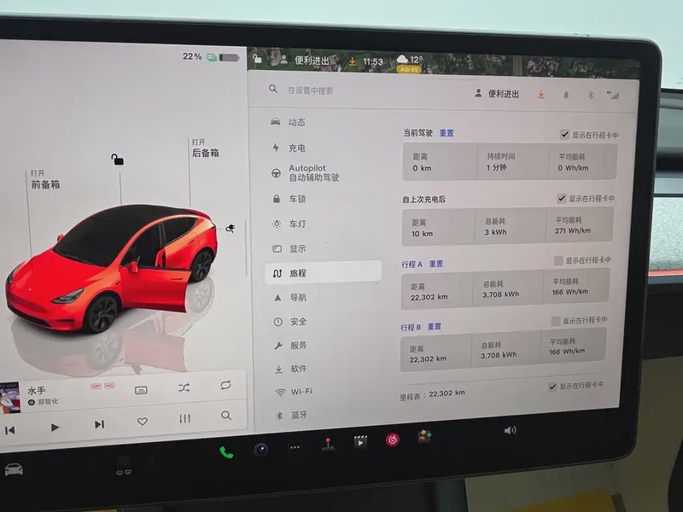Tap the car unlock padlock icon

coord(118,160)
